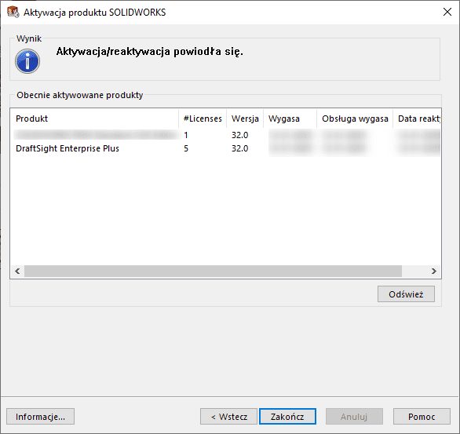Click version 32.0 in DraftSight row

tap(239, 148)
